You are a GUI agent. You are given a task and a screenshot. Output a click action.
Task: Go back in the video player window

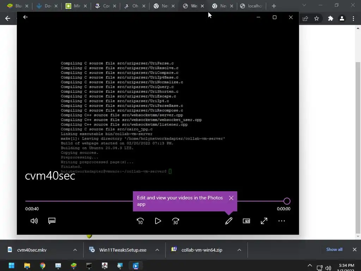pos(25,17)
